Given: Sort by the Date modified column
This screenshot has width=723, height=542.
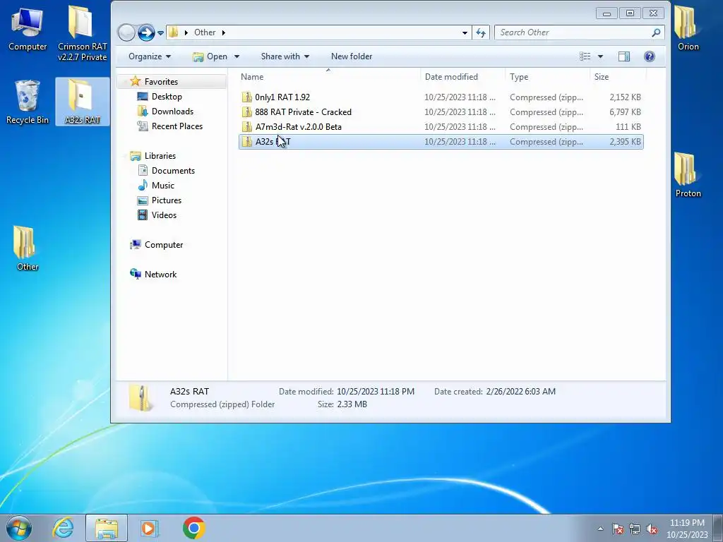Looking at the screenshot, I should [462, 77].
